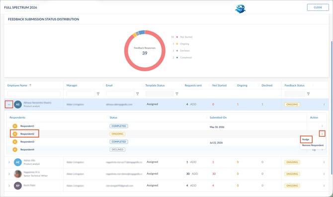This screenshot has height=197, width=333.
Task: Click the Respondent1 COMPLETED status badge
Action: pyautogui.click(x=119, y=126)
